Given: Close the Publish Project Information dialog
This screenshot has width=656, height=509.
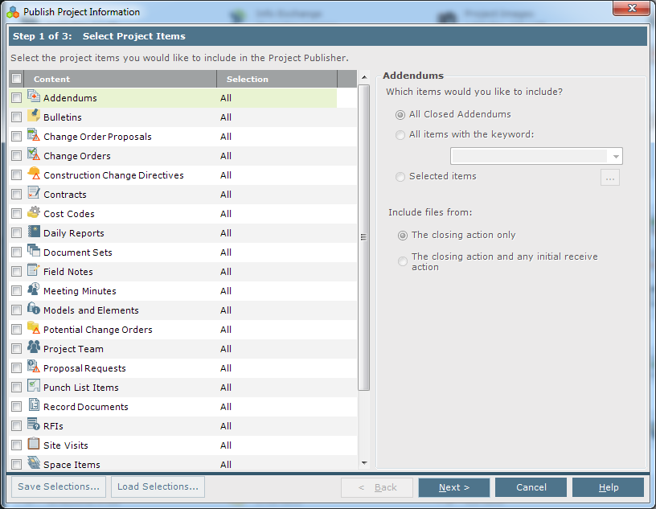Looking at the screenshot, I should click(x=632, y=8).
